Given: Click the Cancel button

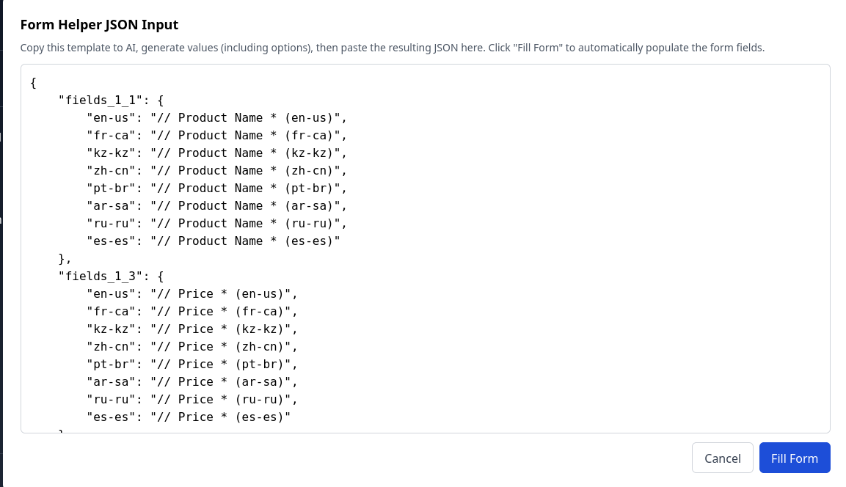Looking at the screenshot, I should coord(722,458).
